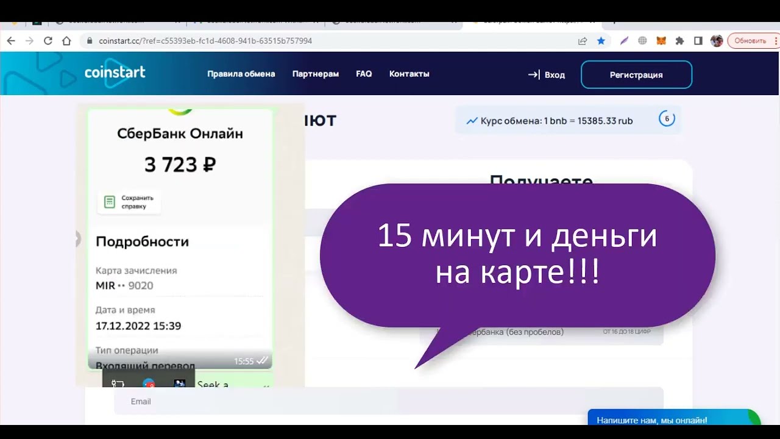Open the MetaMask fox extension
Viewport: 780px width, 439px height.
pyautogui.click(x=661, y=41)
